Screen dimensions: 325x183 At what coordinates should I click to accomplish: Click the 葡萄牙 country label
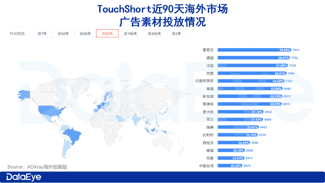[208, 50]
